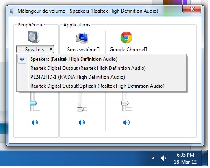The height and width of the screenshot is (168, 210).
Task: Mute the Sons système volume
Action: pyautogui.click(x=82, y=123)
